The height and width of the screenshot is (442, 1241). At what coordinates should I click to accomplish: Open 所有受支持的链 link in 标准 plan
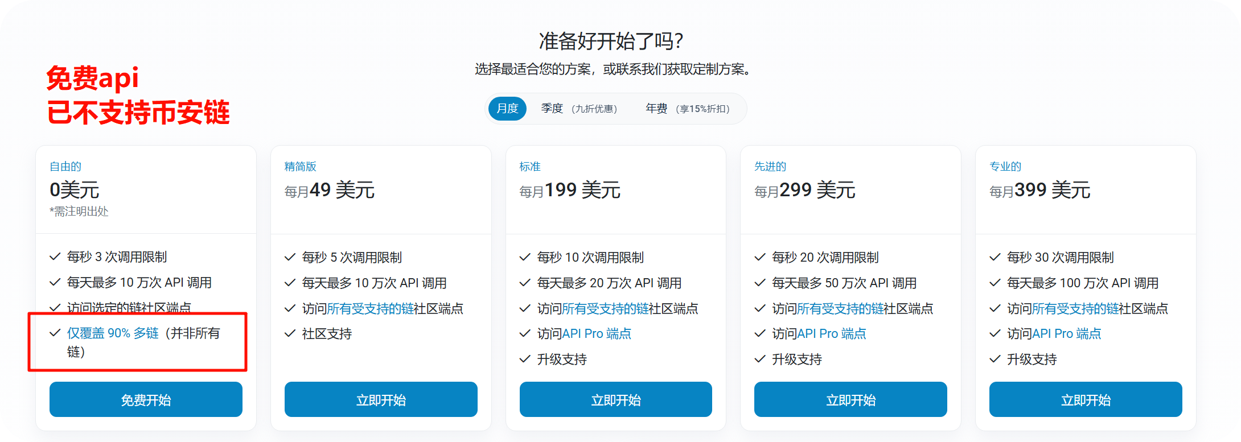click(x=605, y=309)
